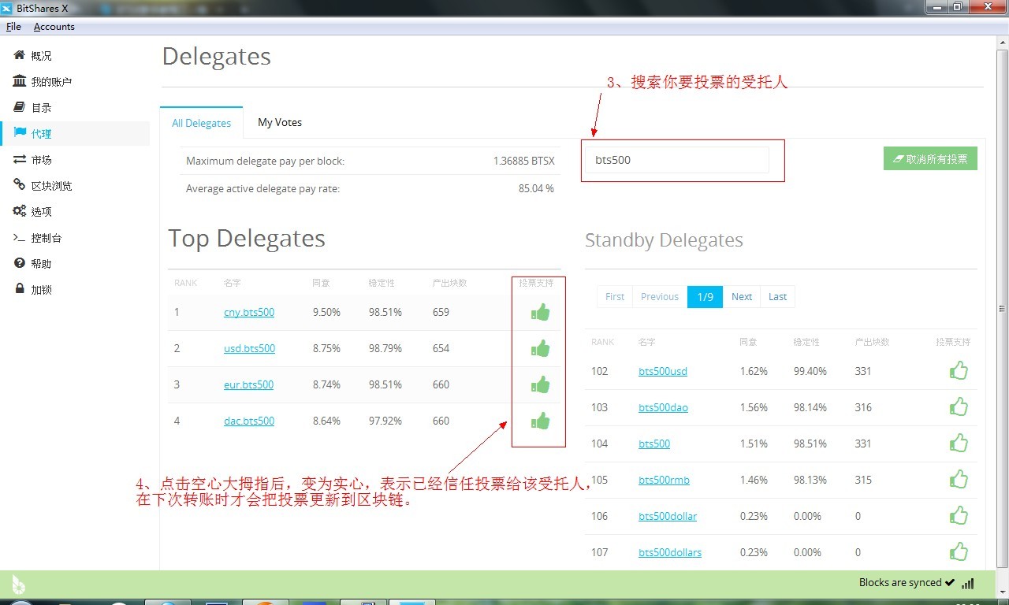Switch to the My Votes tab
The height and width of the screenshot is (605, 1009).
280,122
